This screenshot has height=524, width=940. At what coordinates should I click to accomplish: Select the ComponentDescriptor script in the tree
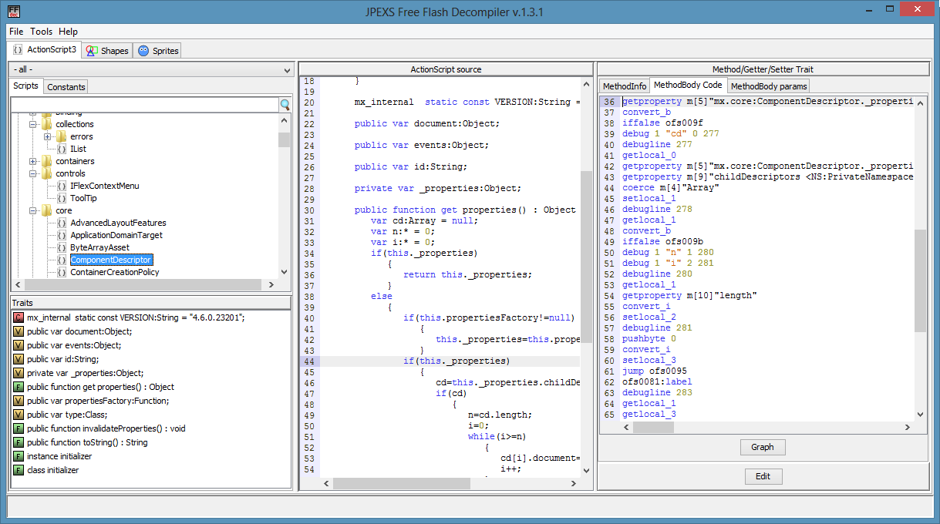[111, 260]
